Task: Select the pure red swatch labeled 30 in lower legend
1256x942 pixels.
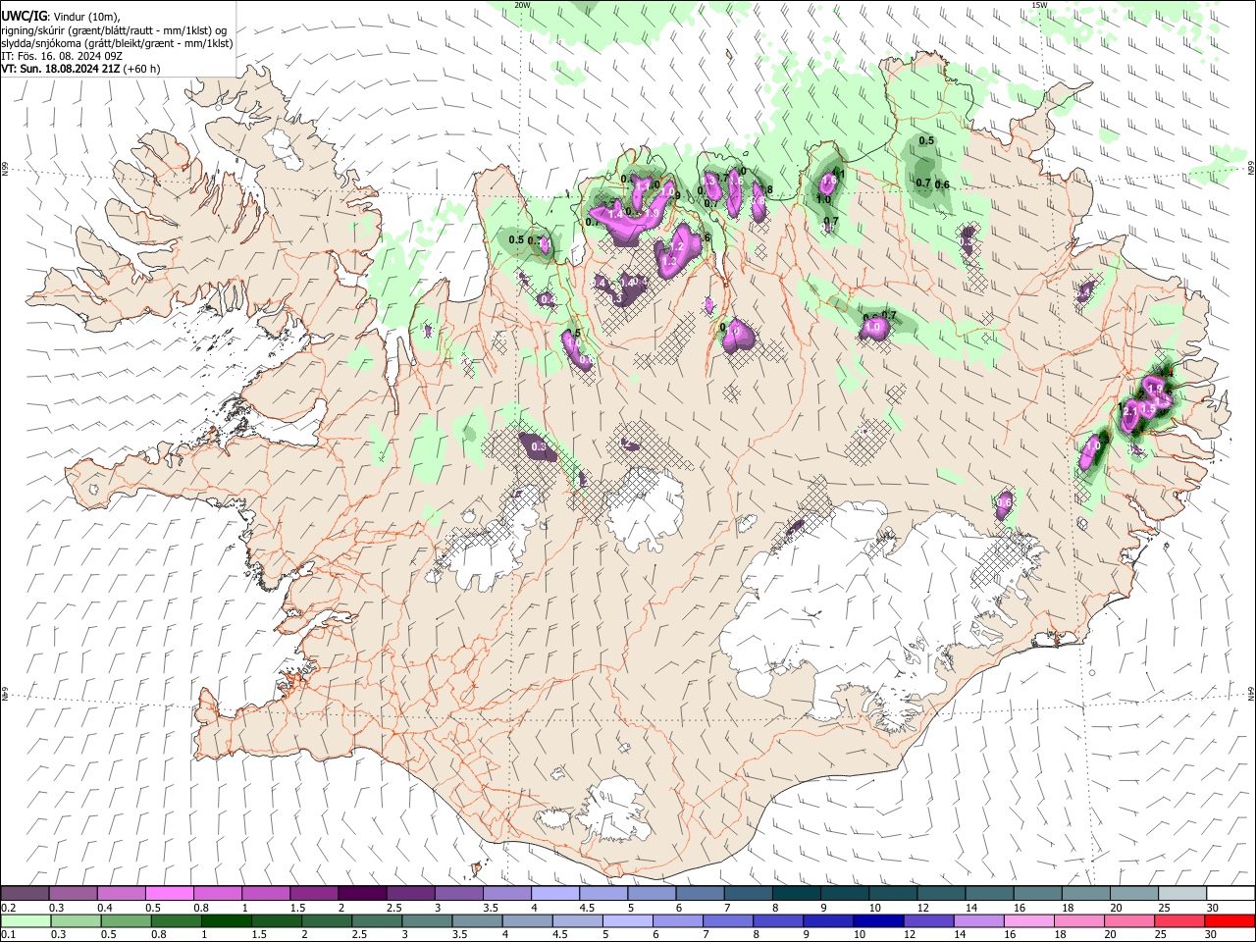Action: tap(1229, 920)
